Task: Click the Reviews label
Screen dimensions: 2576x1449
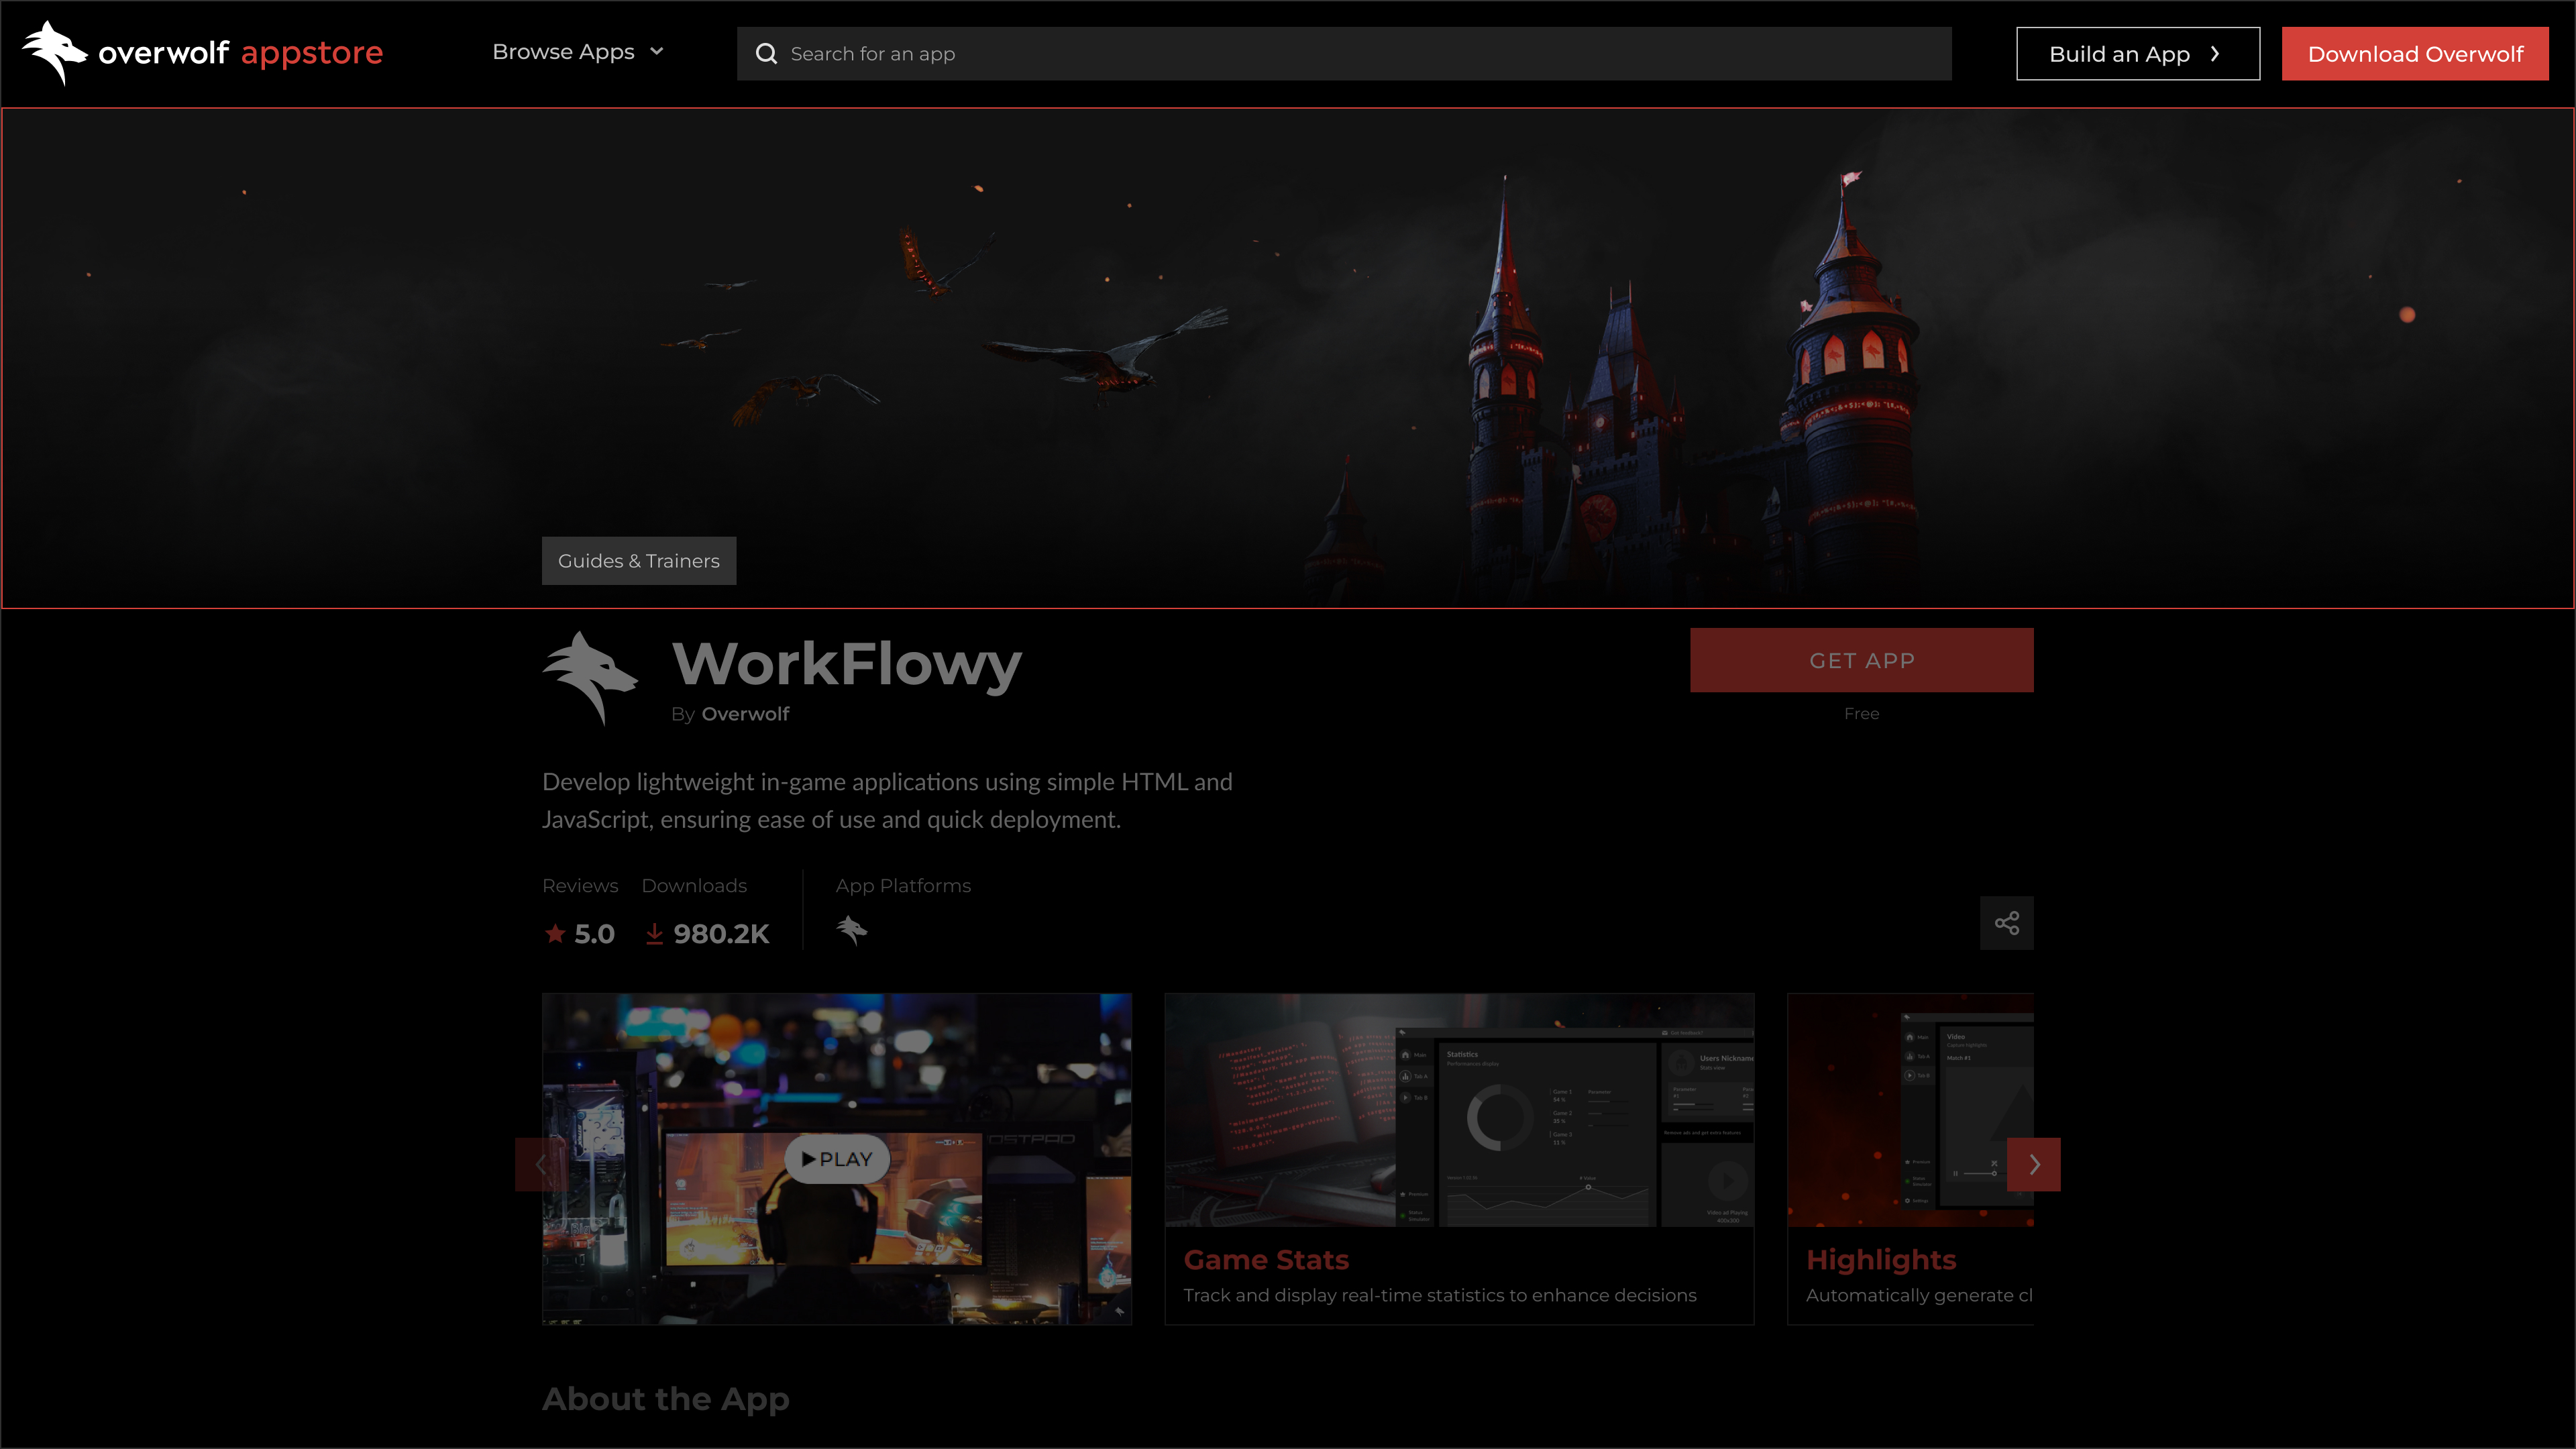Action: 580,886
